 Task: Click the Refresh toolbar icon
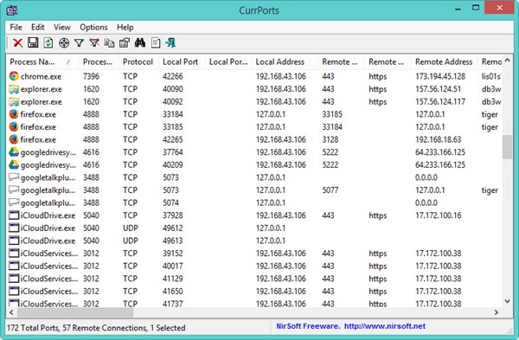tap(48, 42)
